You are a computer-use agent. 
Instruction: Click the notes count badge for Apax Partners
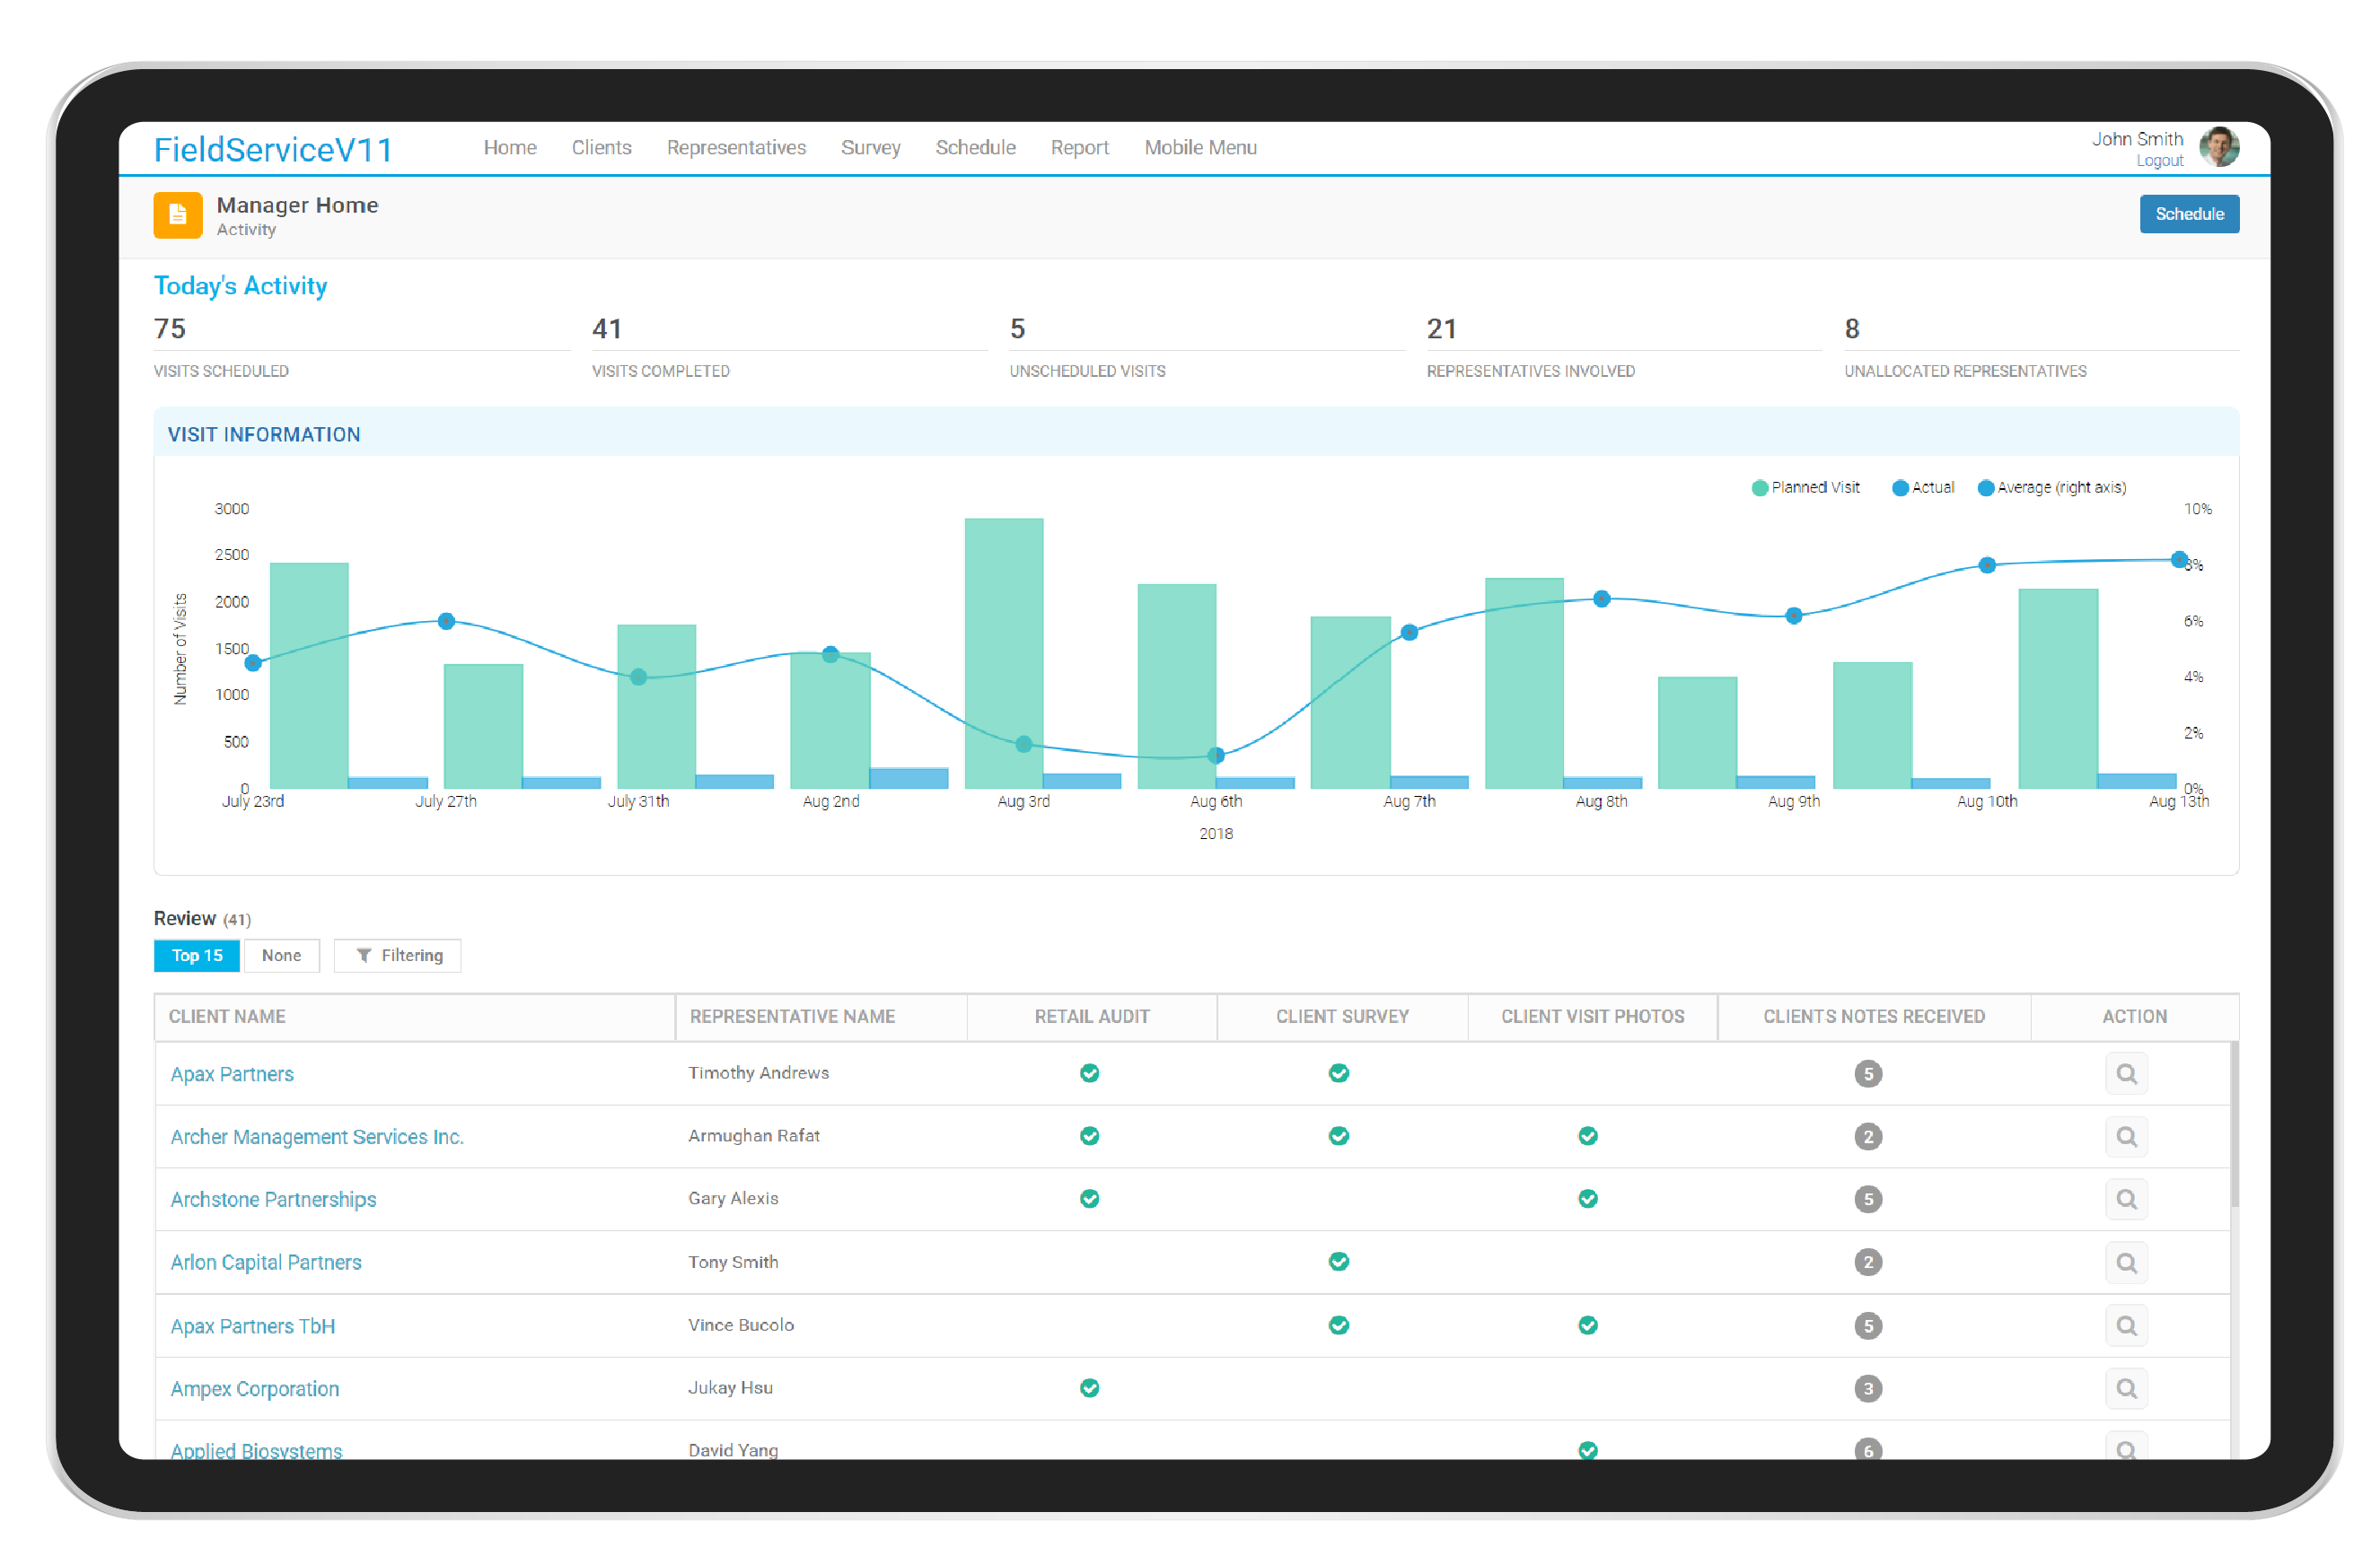coord(1869,1073)
